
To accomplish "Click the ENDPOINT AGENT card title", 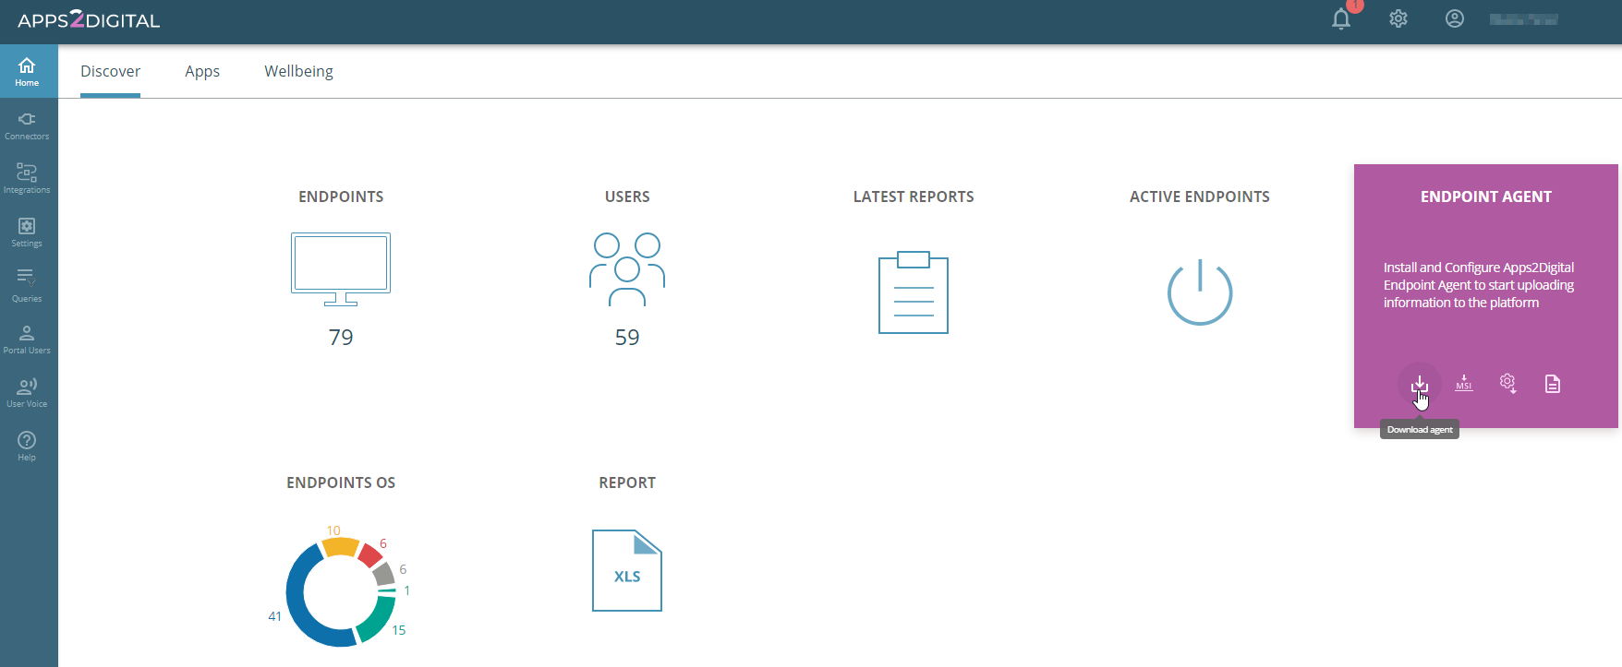I will [1486, 197].
